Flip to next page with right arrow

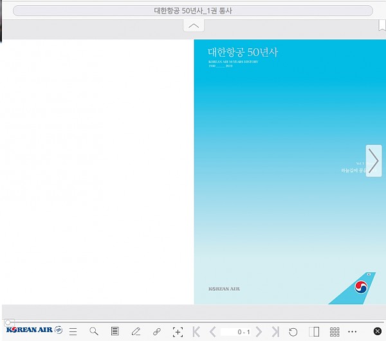(374, 161)
